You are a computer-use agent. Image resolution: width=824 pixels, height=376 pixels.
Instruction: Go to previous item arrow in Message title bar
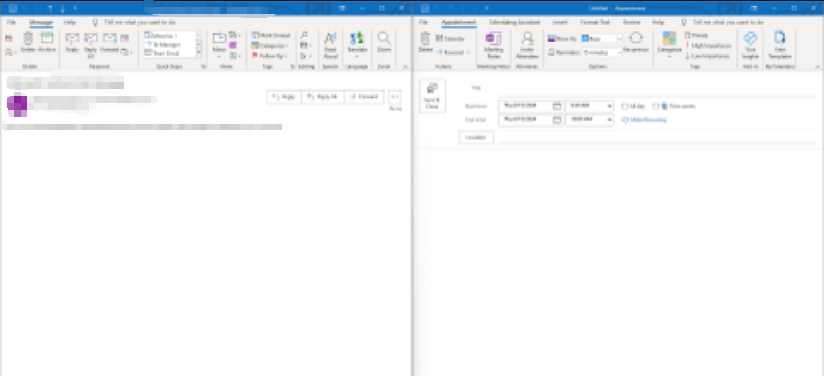pyautogui.click(x=50, y=8)
